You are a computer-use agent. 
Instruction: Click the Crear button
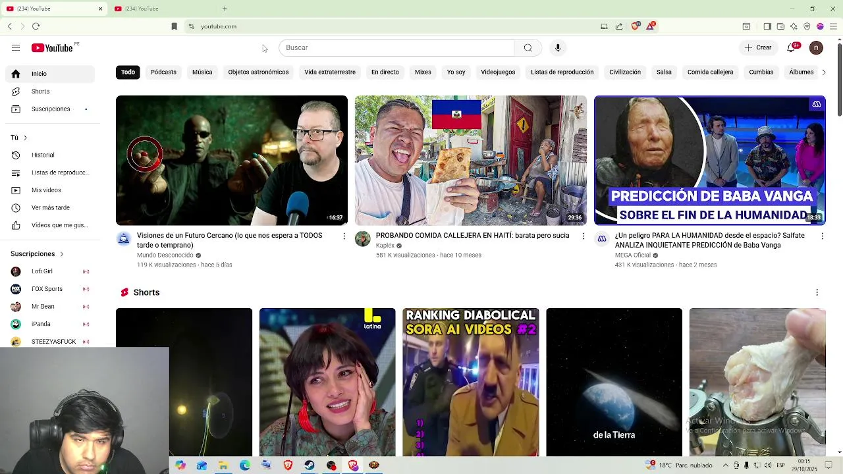(758, 47)
